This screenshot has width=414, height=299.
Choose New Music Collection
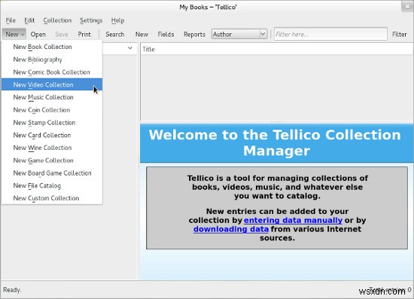pos(52,97)
